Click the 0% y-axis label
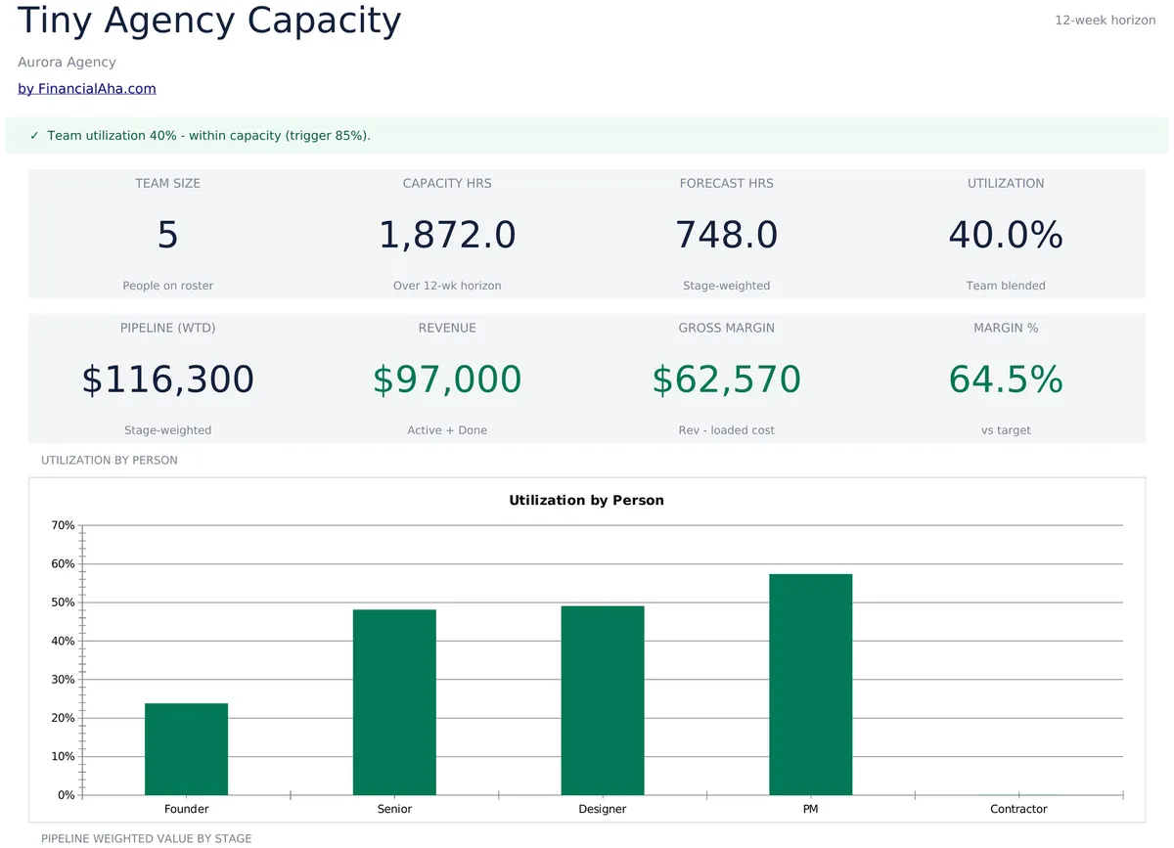Screen dimensions: 1174x848 coord(67,795)
